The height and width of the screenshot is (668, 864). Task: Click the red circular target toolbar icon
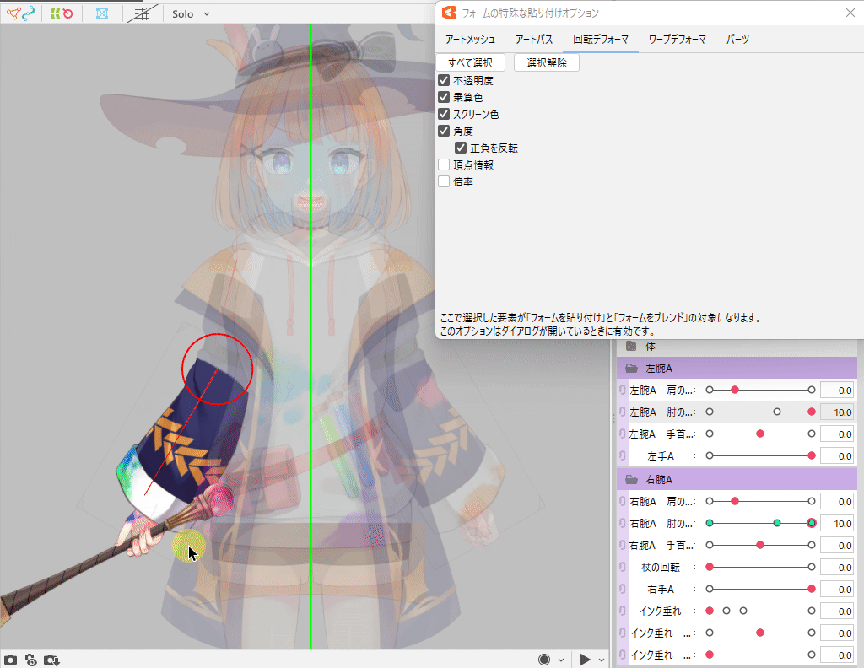tap(67, 13)
